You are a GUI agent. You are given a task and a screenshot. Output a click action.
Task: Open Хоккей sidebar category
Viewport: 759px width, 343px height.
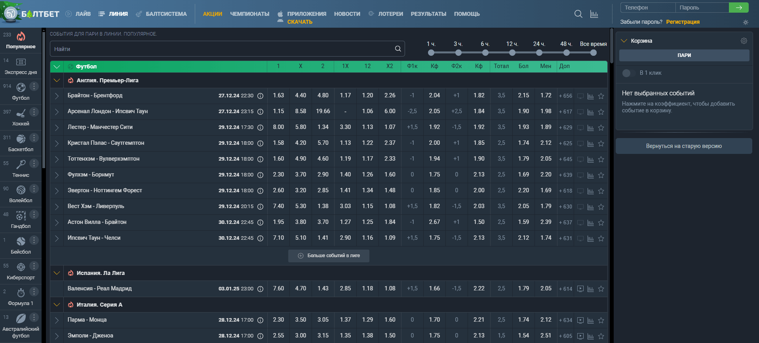[21, 117]
